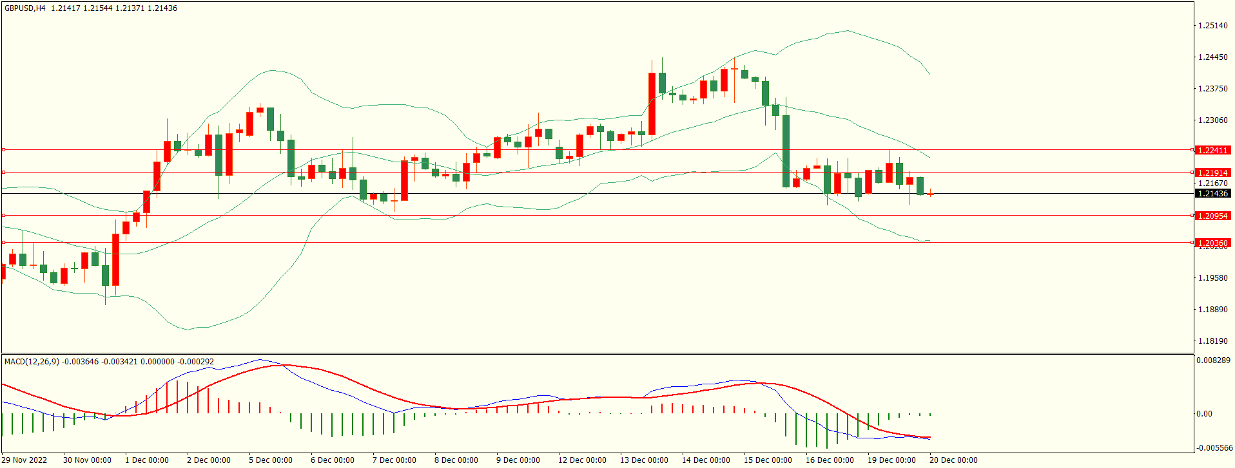Select the red 1.20954 price label

tap(1212, 216)
